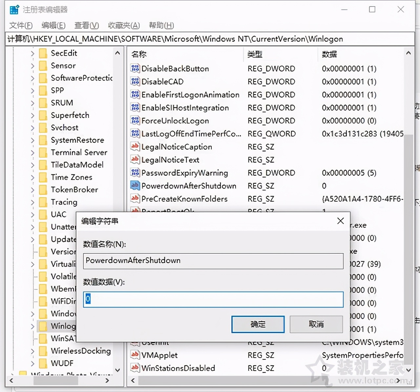The height and width of the screenshot is (392, 420).
Task: Expand the SoftwareProtection tree node
Action: click(x=32, y=78)
